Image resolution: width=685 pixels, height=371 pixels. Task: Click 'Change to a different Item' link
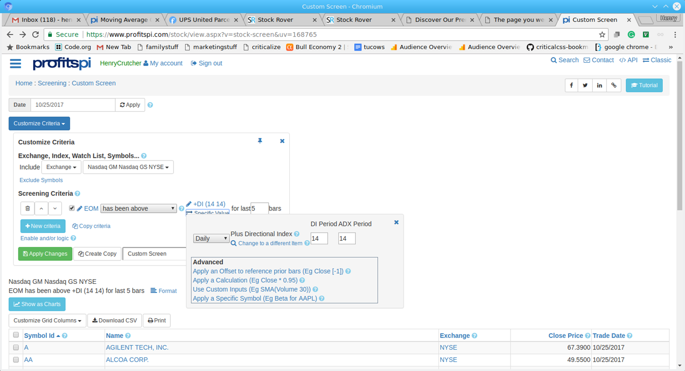click(270, 244)
